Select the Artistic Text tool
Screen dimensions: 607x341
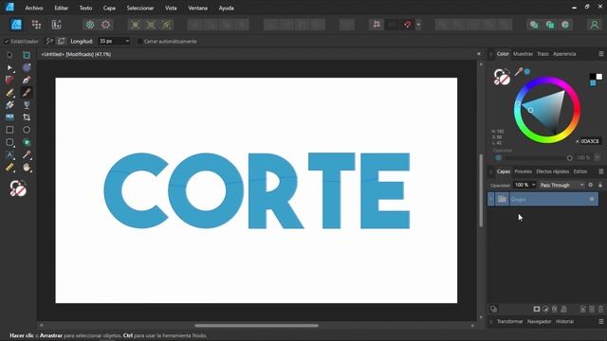point(9,155)
